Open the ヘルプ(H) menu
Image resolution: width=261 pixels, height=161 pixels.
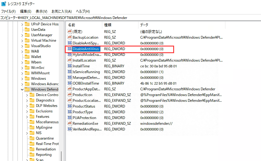pyautogui.click(x=83, y=11)
